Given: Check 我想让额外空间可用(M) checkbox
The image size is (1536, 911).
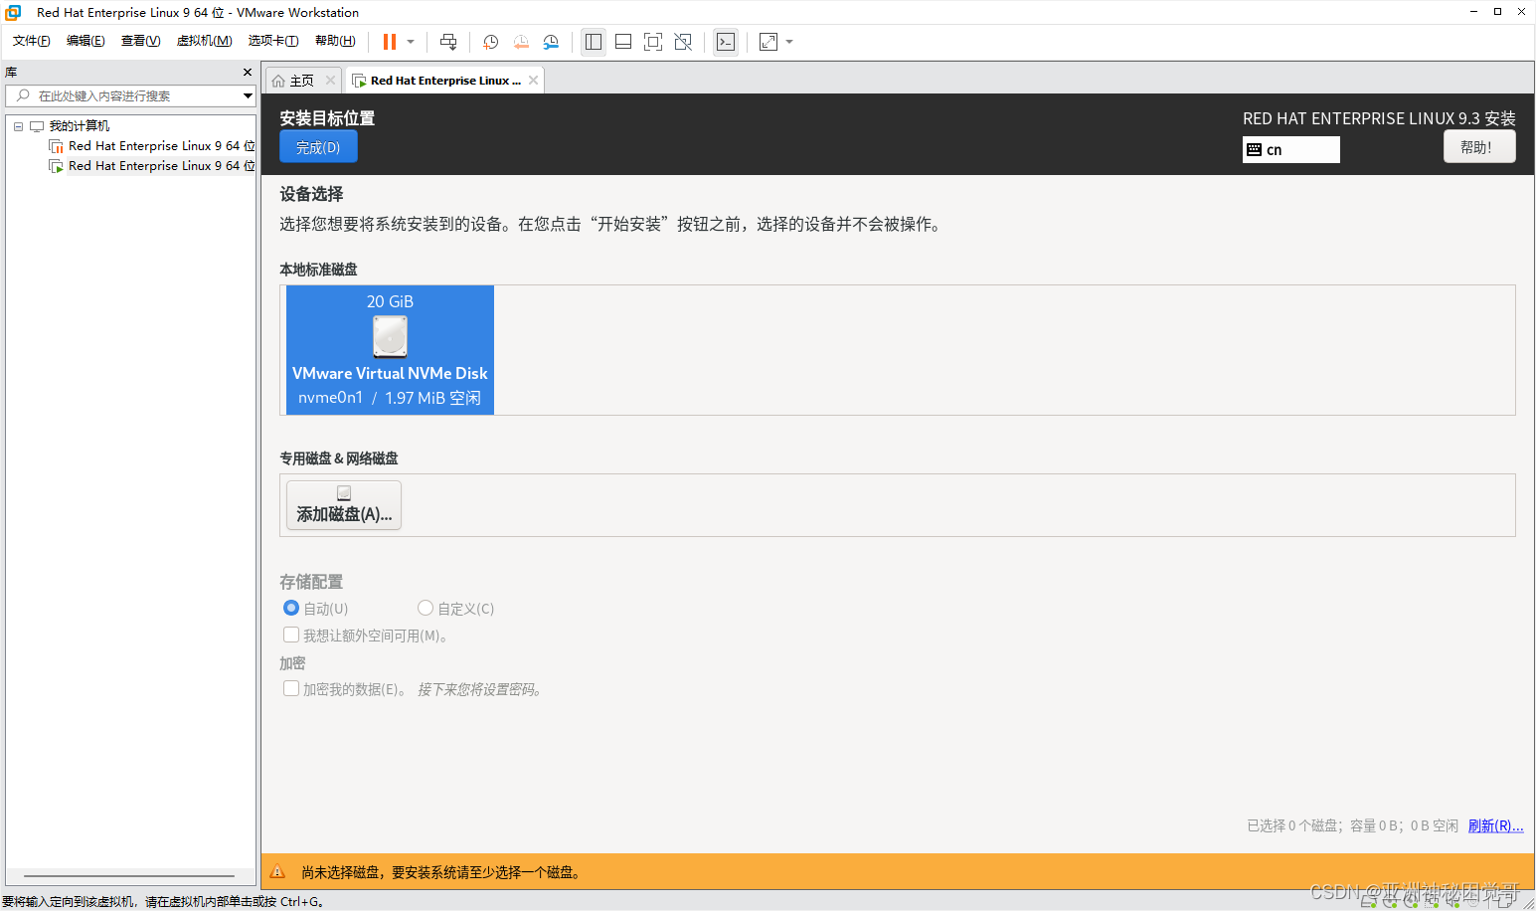Looking at the screenshot, I should point(291,635).
